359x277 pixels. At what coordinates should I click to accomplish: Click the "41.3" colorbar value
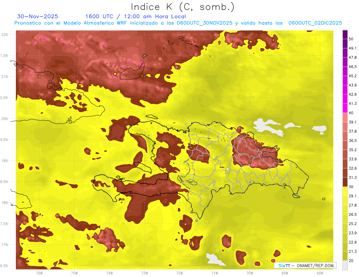tap(352, 104)
